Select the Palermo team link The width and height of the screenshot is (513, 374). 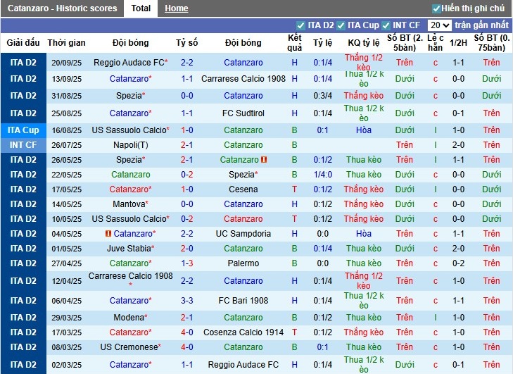[243, 263]
